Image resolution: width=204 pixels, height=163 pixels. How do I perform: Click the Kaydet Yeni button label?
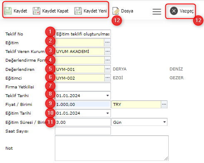coord(95,11)
